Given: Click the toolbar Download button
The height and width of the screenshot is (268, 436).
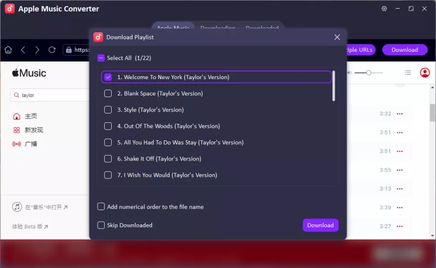Looking at the screenshot, I should click(404, 50).
